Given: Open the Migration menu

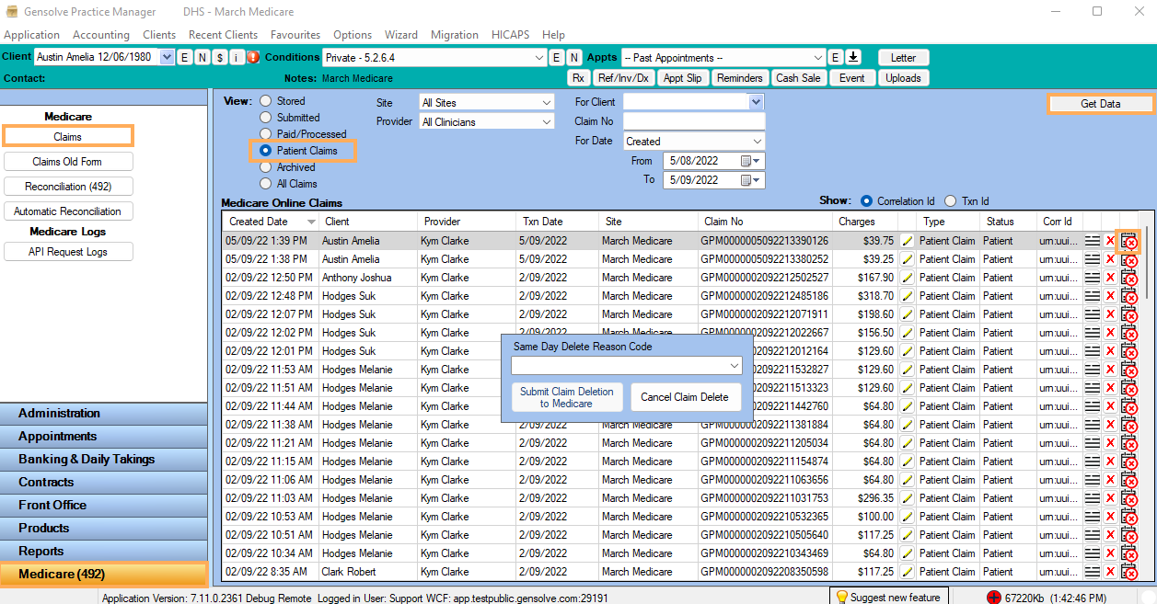Looking at the screenshot, I should click(x=455, y=35).
